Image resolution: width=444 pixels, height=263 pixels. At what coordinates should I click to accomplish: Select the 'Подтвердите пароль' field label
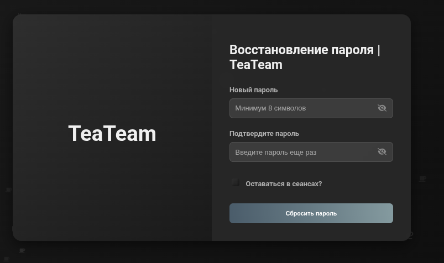pos(264,134)
